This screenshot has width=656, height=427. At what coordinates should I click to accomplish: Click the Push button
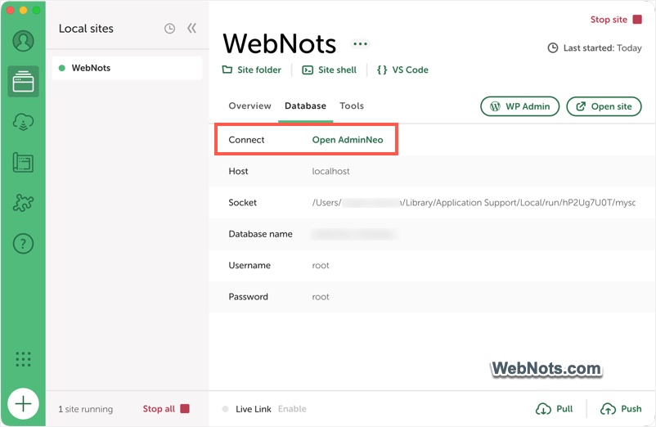(621, 409)
